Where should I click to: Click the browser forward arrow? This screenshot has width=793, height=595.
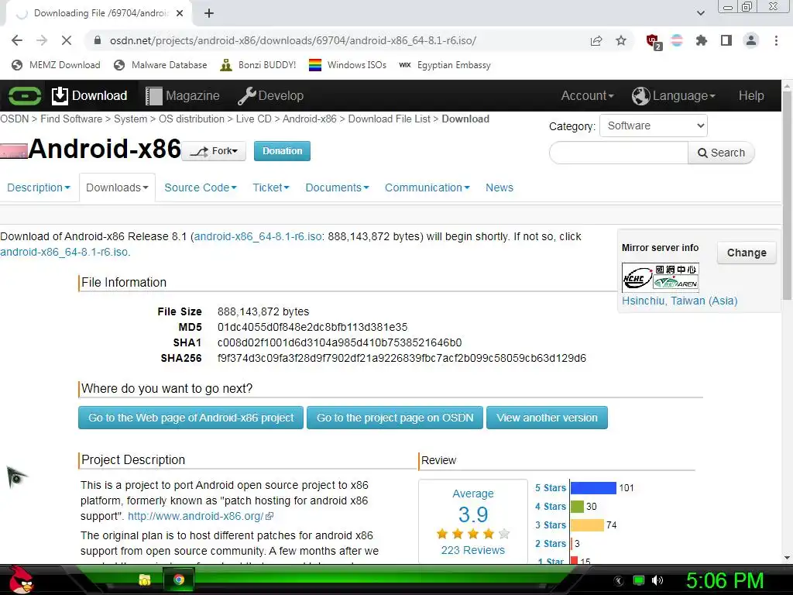42,40
